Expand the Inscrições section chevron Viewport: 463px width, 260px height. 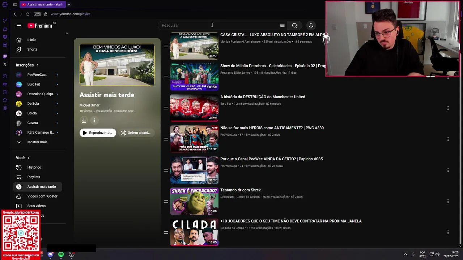[x=37, y=65]
